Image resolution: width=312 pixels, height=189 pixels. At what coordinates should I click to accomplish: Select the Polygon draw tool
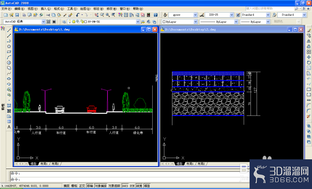(x=9, y=47)
